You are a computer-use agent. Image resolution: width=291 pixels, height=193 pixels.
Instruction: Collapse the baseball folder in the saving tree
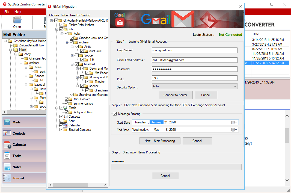(x=72, y=64)
